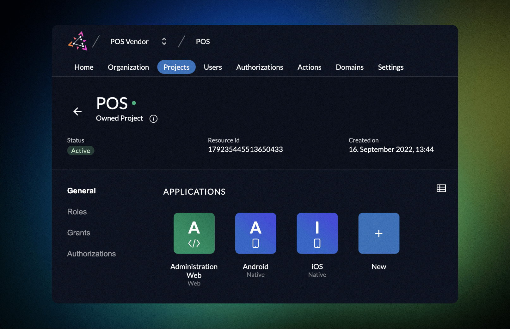Click the Resource Id 179235445513650433
This screenshot has width=510, height=329.
point(245,150)
